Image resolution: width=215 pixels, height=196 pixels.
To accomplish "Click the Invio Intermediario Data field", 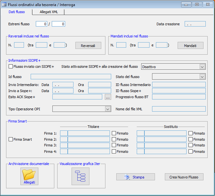I will coord(63,85).
